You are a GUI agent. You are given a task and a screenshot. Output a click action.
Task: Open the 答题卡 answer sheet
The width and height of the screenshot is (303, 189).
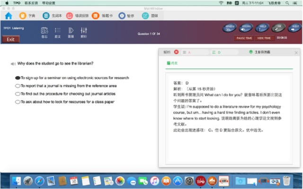click(96, 16)
